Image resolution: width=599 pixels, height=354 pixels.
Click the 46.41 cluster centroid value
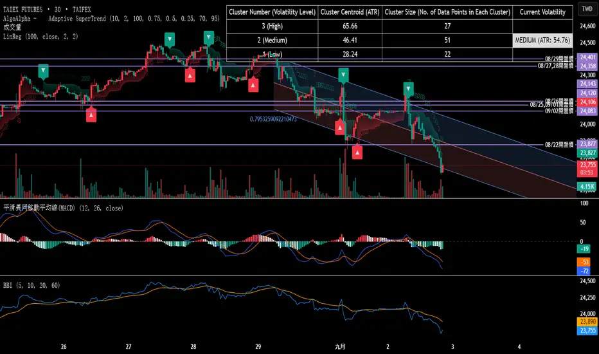[x=350, y=40]
